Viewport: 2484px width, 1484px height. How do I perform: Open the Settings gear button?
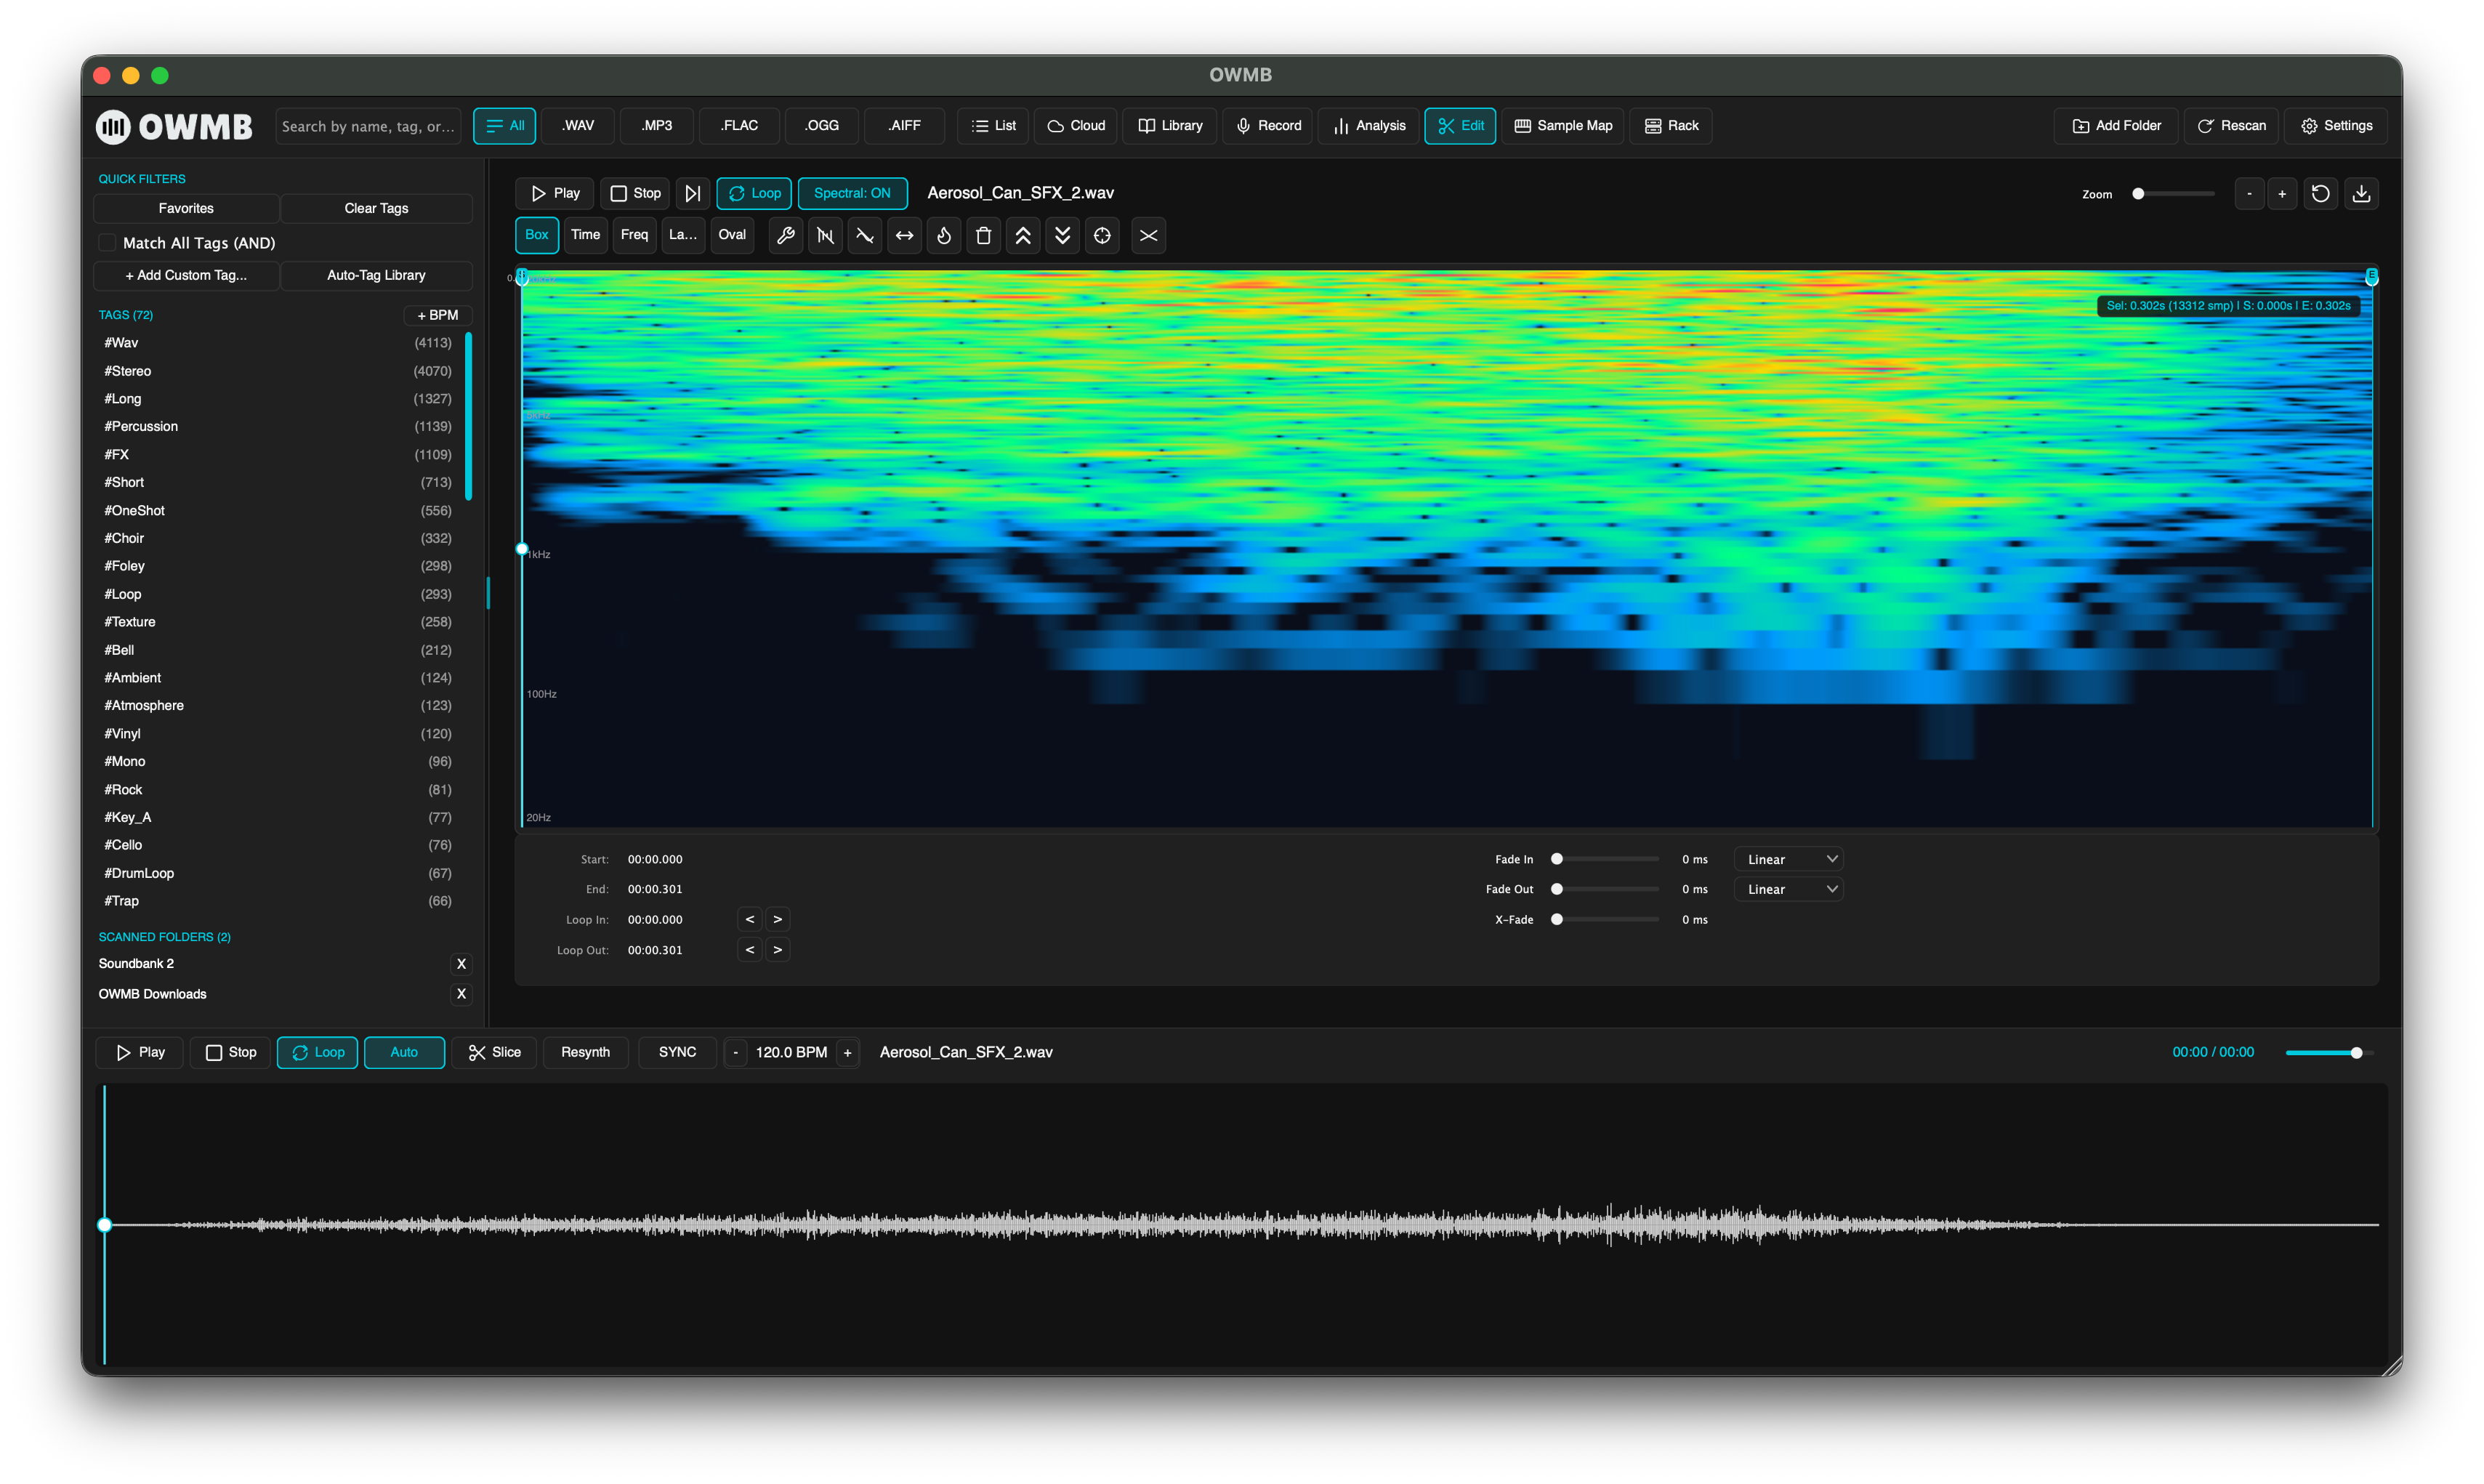[2336, 126]
